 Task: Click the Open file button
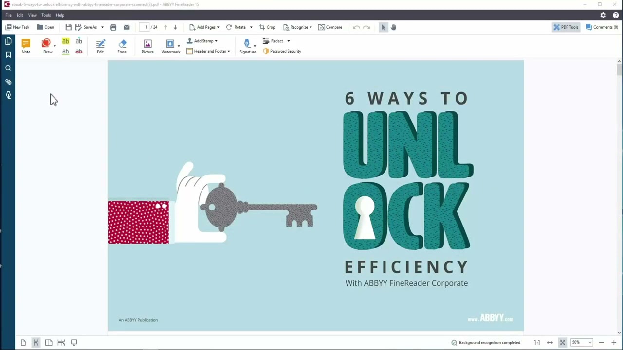tap(45, 27)
